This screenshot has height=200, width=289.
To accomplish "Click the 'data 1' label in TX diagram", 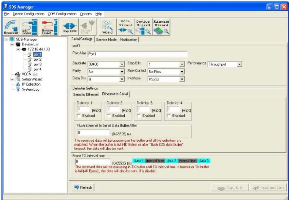I will point(139,161).
